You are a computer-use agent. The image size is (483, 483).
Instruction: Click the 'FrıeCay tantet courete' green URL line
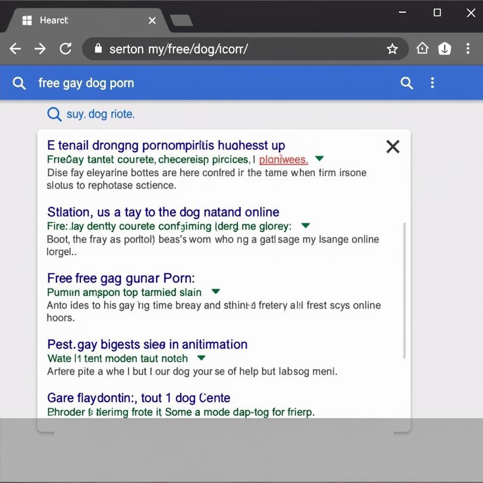151,159
